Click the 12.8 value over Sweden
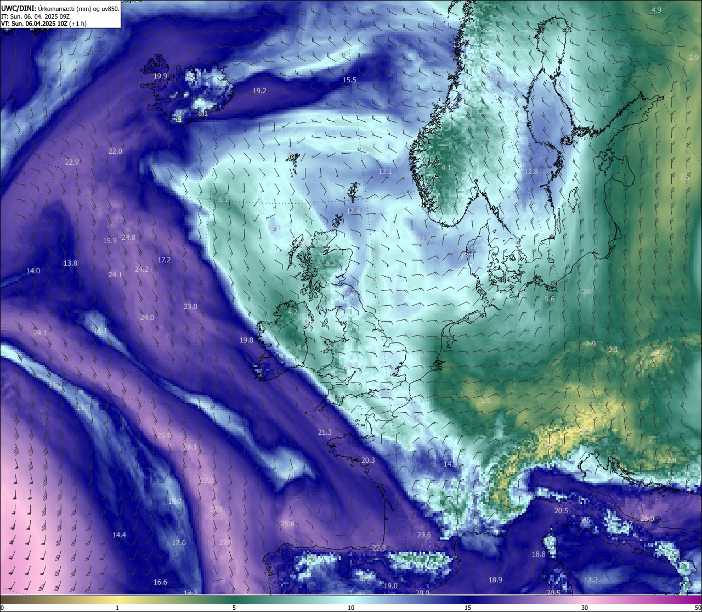Screen dimensions: 702x612 pyautogui.click(x=531, y=172)
